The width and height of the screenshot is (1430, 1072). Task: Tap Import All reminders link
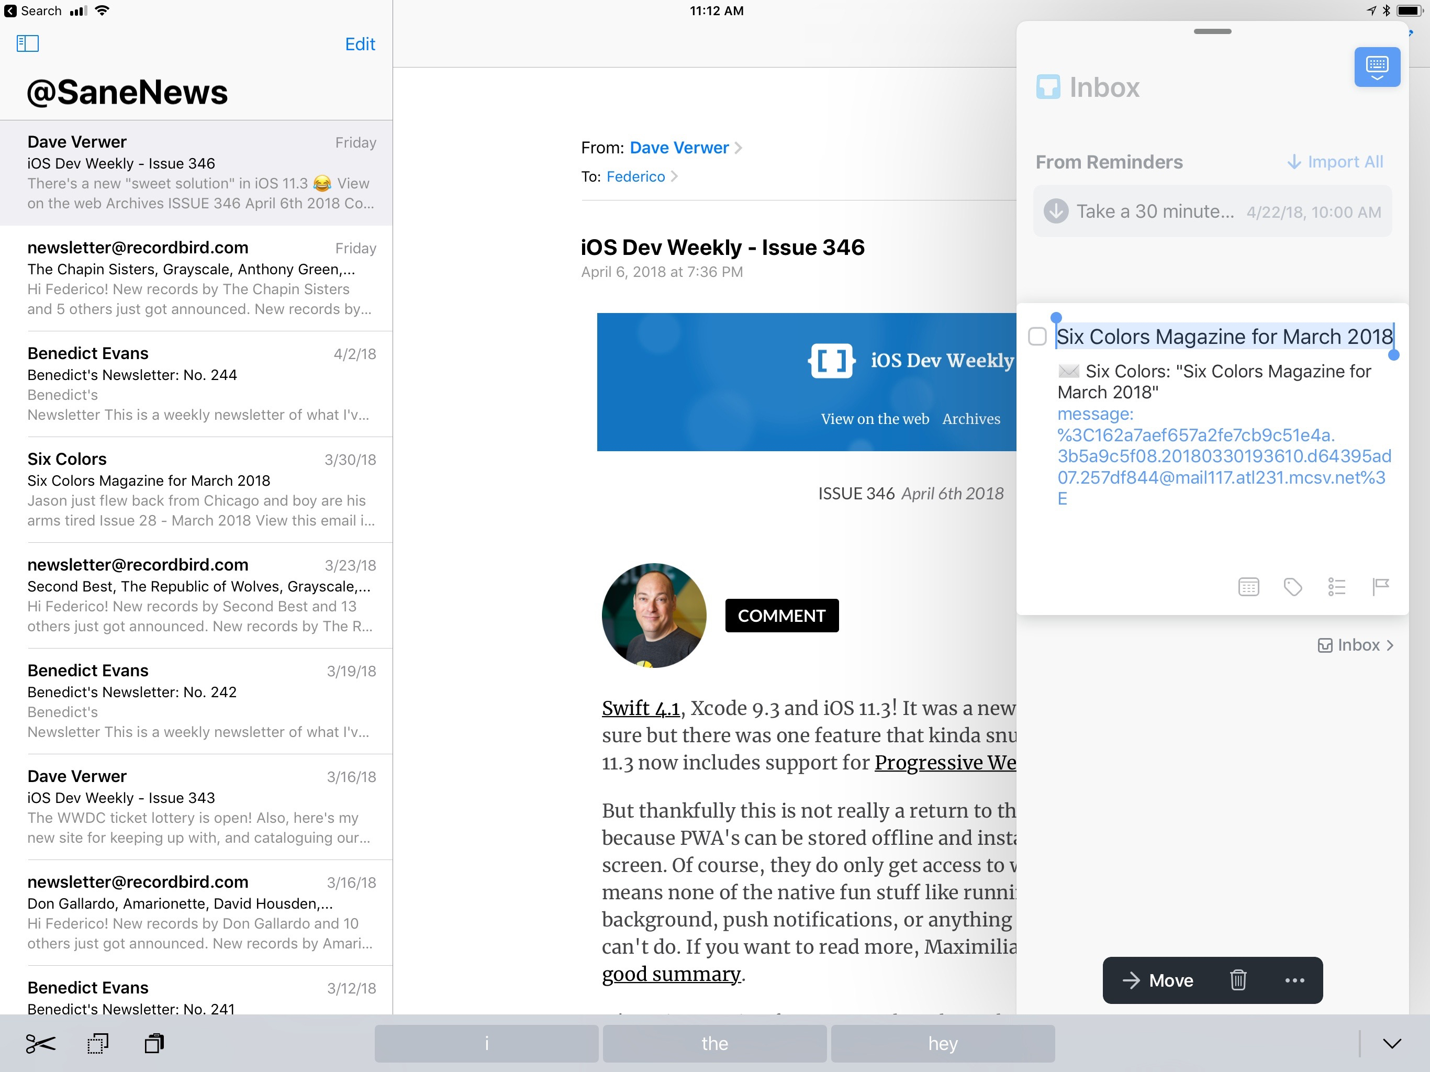(x=1334, y=162)
